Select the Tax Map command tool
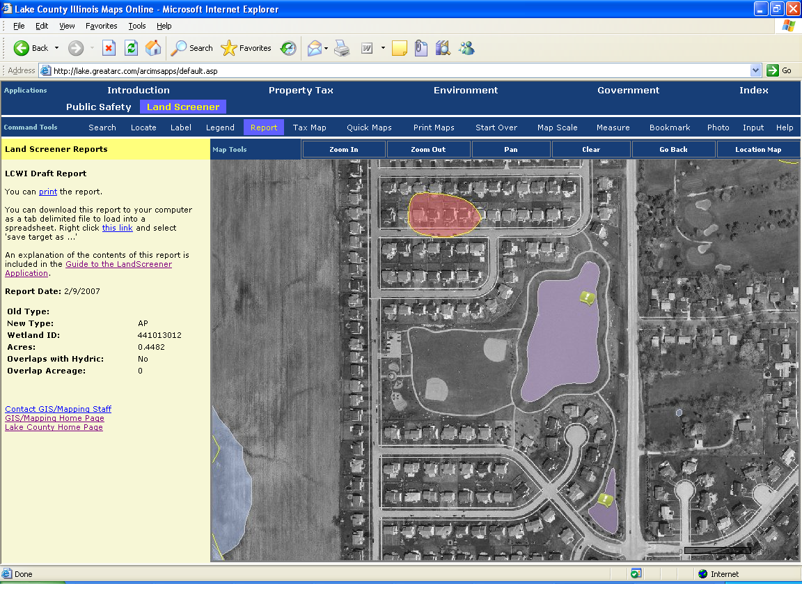The width and height of the screenshot is (802, 602). [x=309, y=128]
